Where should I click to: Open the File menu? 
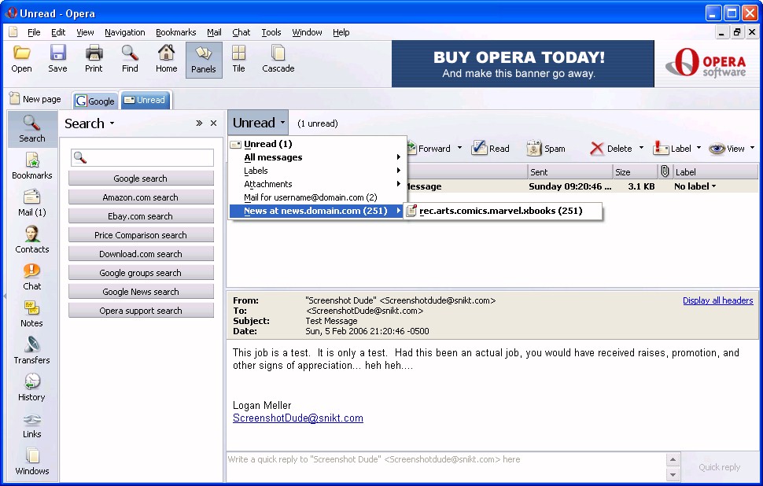point(34,32)
